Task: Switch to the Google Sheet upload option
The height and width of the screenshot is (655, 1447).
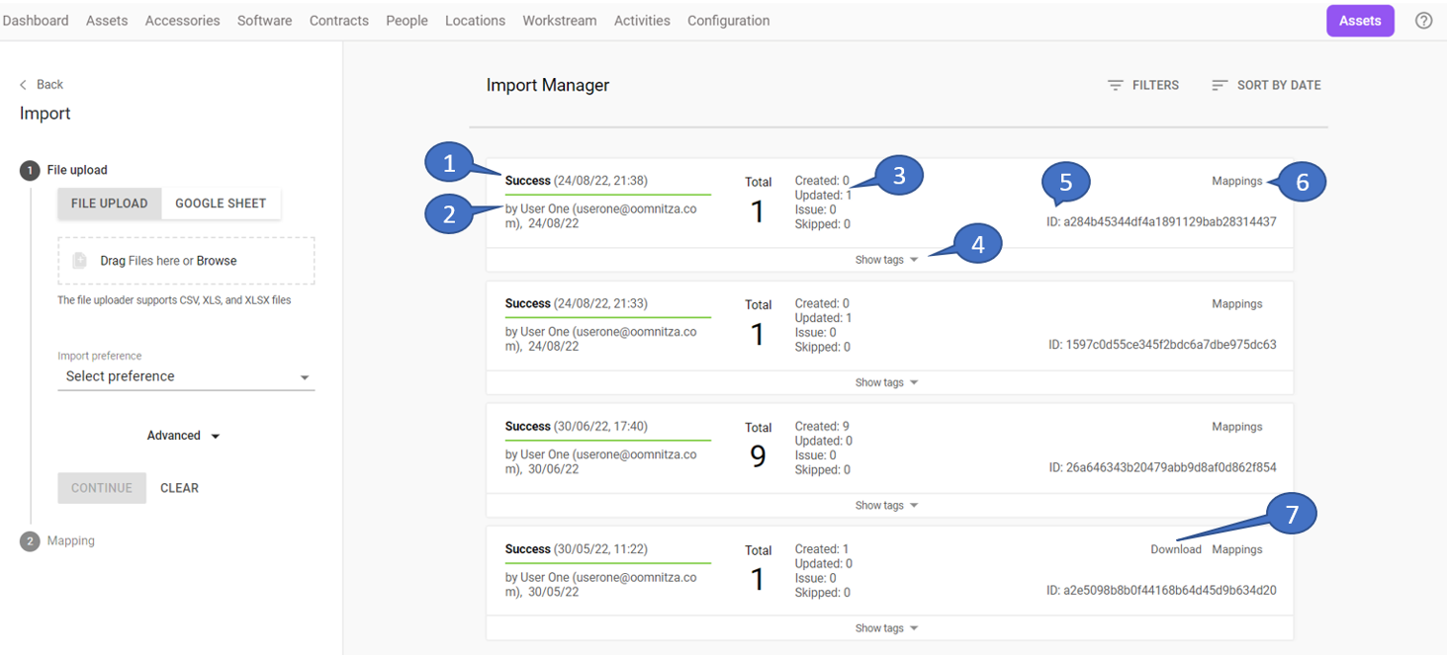Action: pos(221,204)
